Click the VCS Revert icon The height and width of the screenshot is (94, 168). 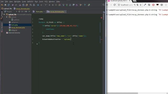coord(77,5)
